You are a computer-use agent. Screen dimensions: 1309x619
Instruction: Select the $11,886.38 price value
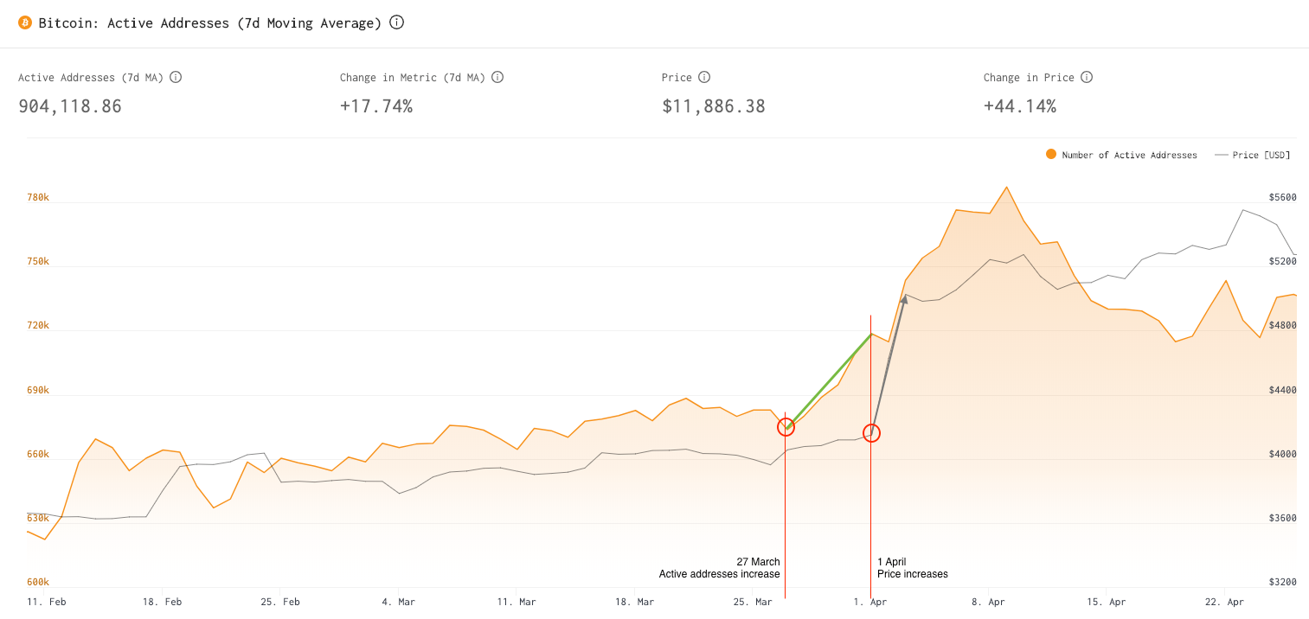point(714,106)
